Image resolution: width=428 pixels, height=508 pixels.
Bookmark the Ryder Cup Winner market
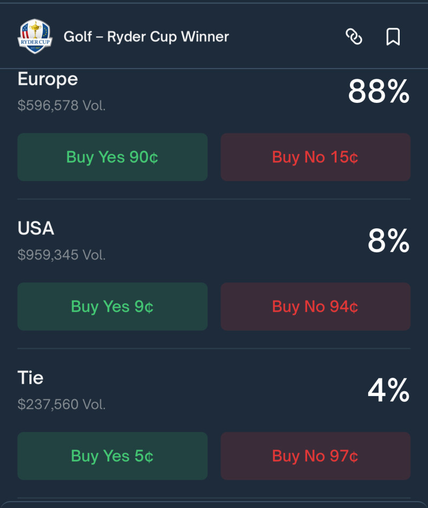pos(393,37)
